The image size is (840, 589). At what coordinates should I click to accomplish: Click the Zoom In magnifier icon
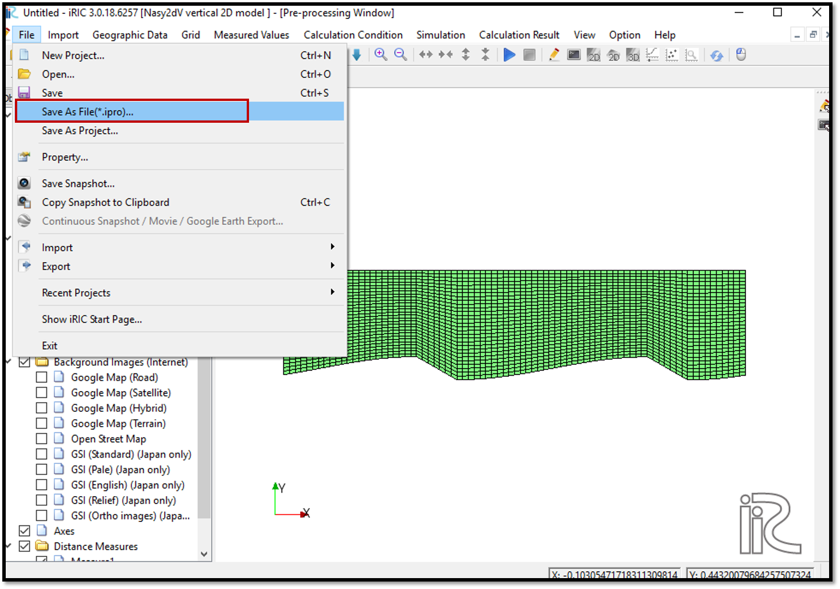pos(380,54)
